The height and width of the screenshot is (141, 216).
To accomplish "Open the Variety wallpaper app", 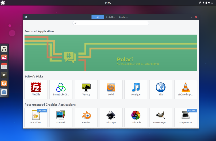I will click(x=86, y=90).
